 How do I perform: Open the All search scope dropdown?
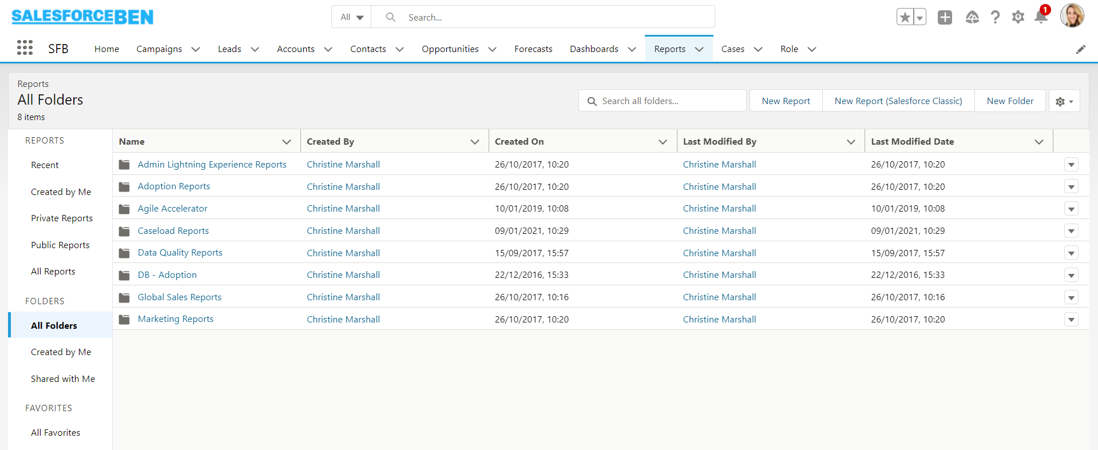351,17
